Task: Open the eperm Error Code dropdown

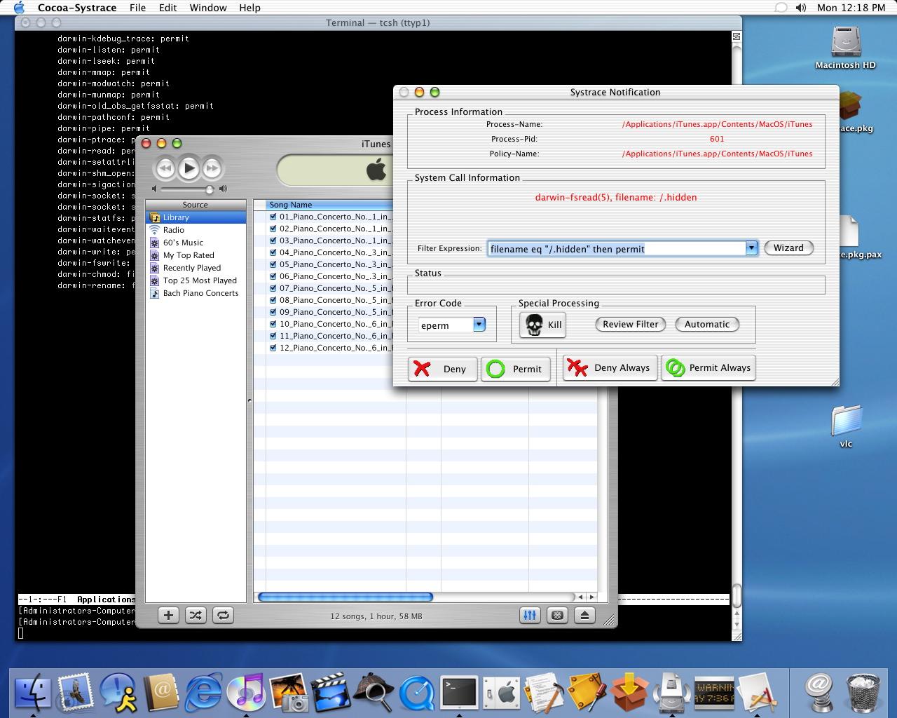Action: pyautogui.click(x=479, y=325)
